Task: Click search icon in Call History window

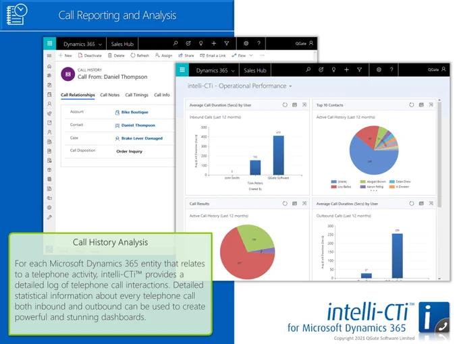Action: [175, 43]
